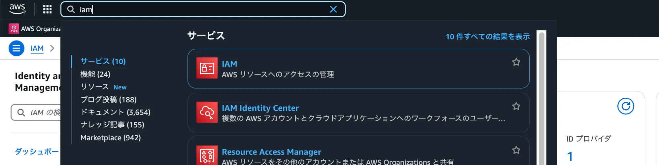Favorite IAM Identity Center with star

[x=516, y=106]
